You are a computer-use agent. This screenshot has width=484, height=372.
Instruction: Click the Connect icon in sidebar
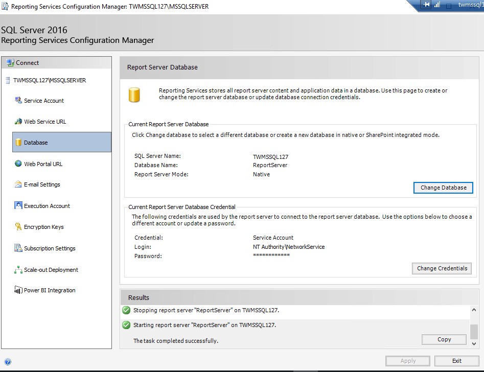click(x=10, y=63)
